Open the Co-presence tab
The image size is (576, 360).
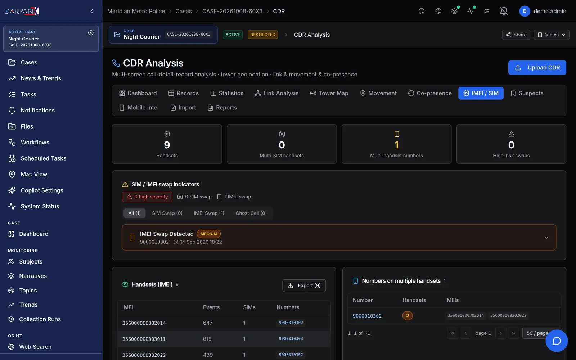[x=430, y=93]
